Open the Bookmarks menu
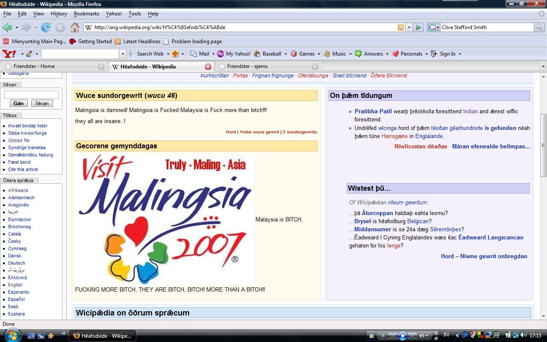 (x=86, y=14)
